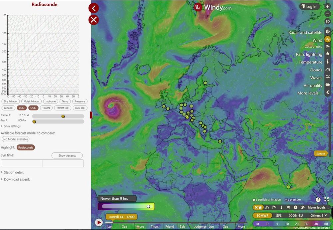Click the Syn time input field
Viewport: 333px width, 230px height.
click(42, 163)
